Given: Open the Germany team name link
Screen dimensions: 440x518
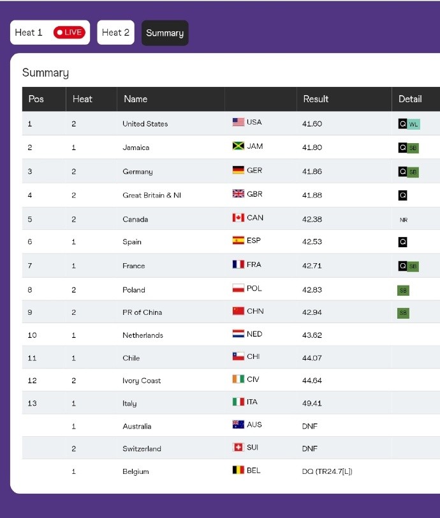Looking at the screenshot, I should 137,172.
